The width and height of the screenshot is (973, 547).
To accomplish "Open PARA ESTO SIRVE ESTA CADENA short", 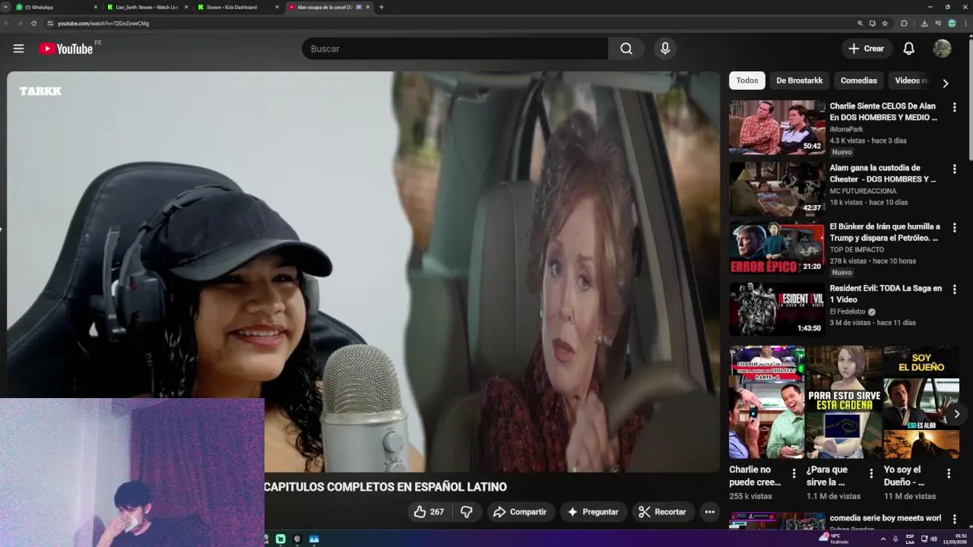I will [844, 403].
